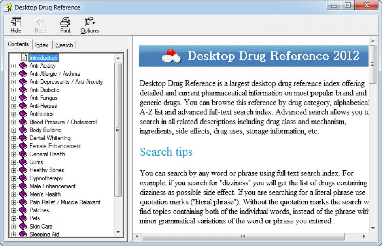Click the Hide toolbar button
The height and width of the screenshot is (246, 382).
[x=16, y=25]
